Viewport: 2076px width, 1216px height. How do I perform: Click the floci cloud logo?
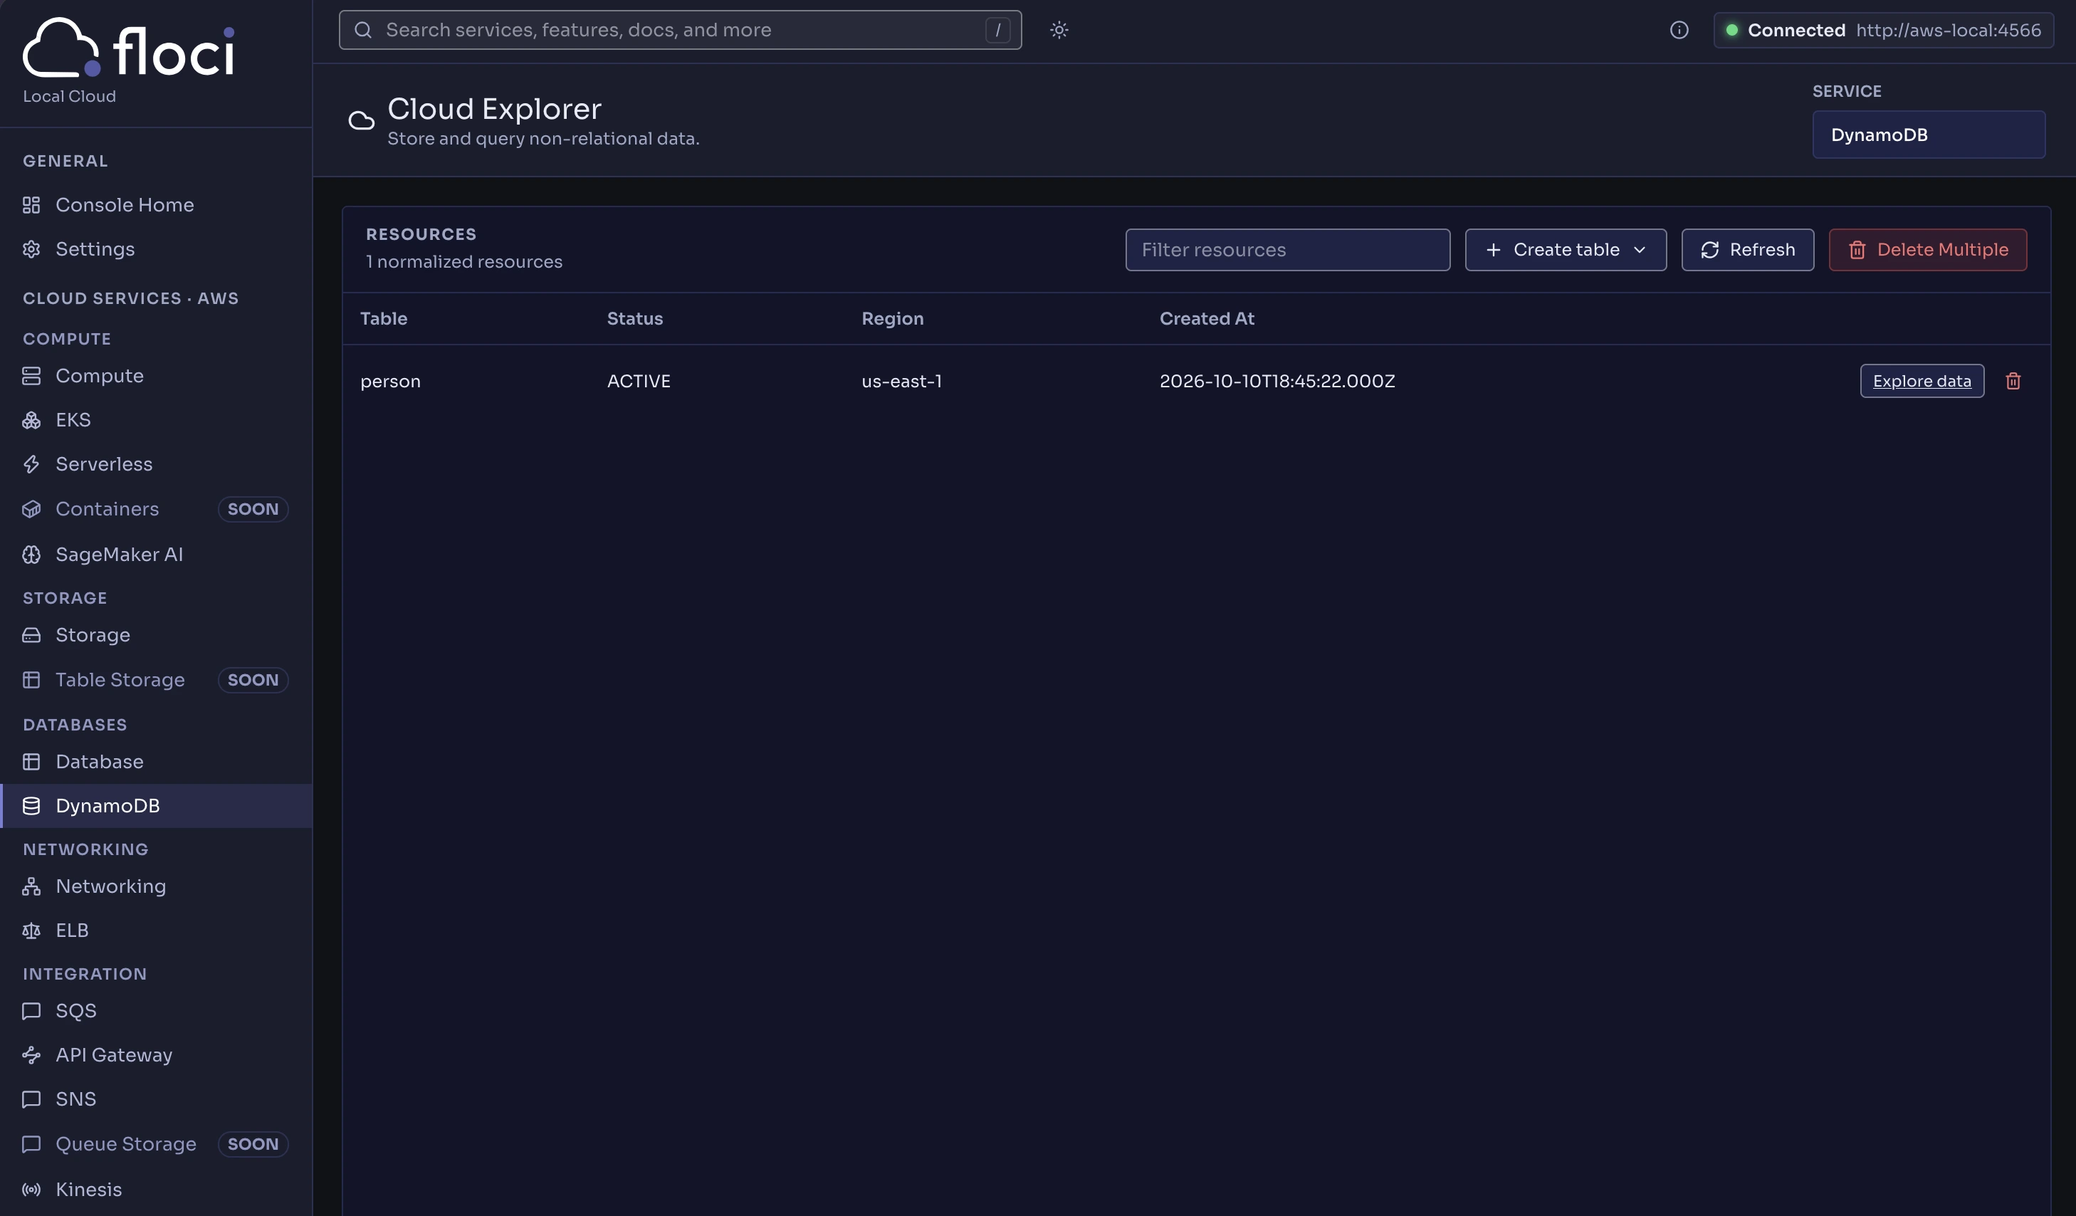[129, 48]
